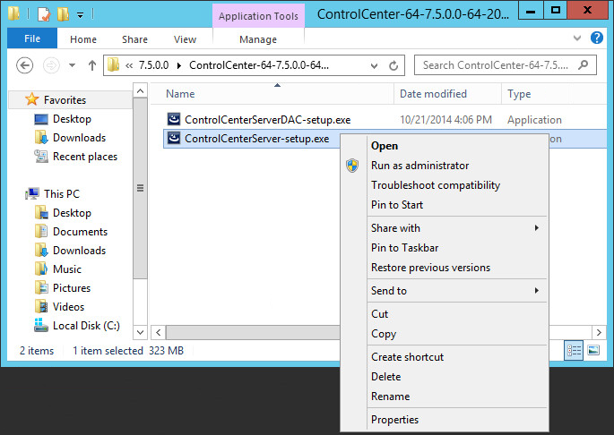The width and height of the screenshot is (614, 435).
Task: Click the New folder quick access icon
Action: coord(63,14)
